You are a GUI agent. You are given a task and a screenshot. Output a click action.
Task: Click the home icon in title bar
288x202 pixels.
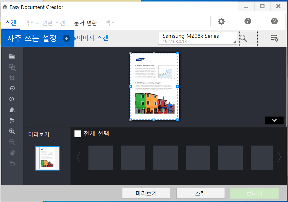5,7
